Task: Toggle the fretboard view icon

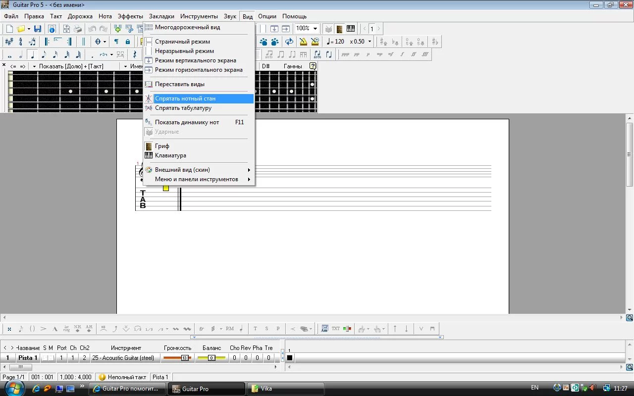Action: (x=340, y=29)
